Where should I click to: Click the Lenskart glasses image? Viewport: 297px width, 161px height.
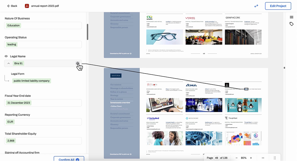tap(165, 37)
